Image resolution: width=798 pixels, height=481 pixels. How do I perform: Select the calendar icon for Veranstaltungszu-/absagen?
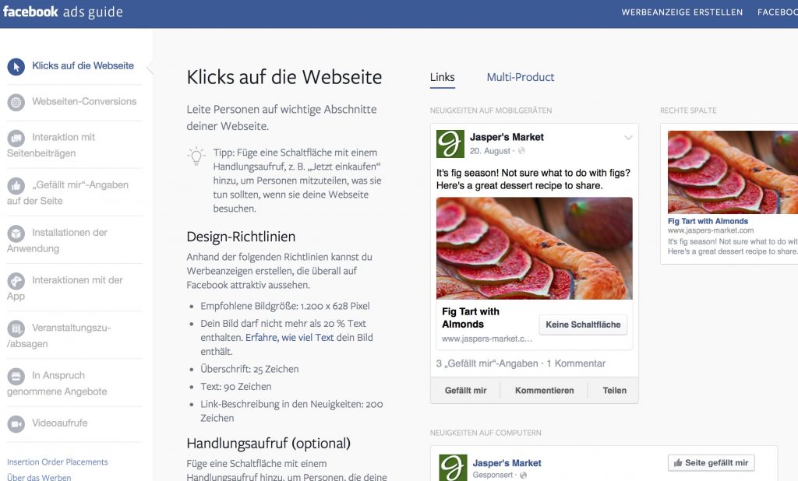click(16, 328)
